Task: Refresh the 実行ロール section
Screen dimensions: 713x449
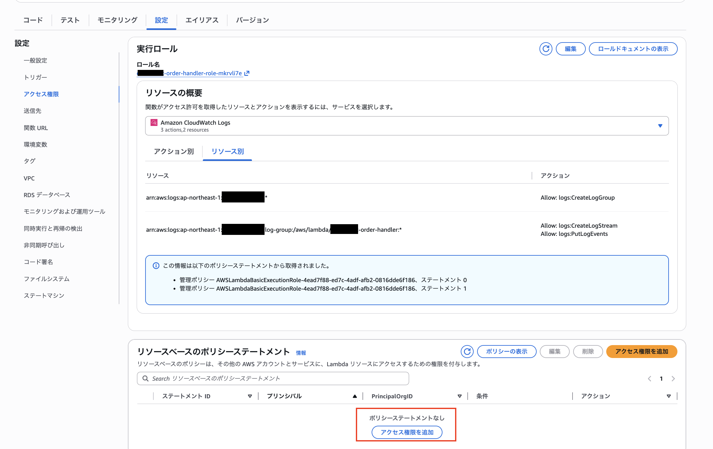Action: [x=546, y=49]
